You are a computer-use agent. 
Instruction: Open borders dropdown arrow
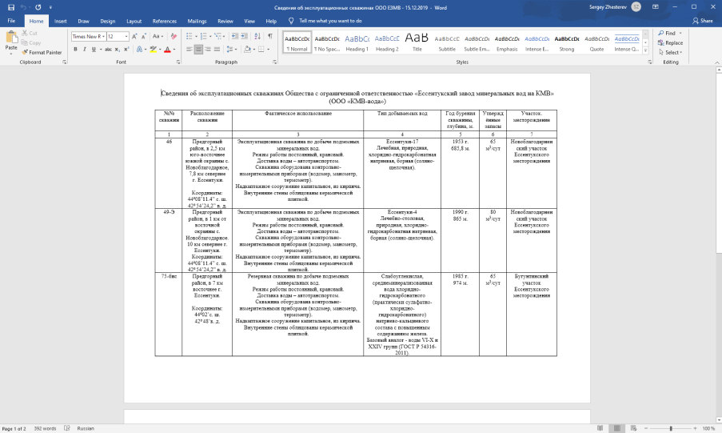coord(269,50)
